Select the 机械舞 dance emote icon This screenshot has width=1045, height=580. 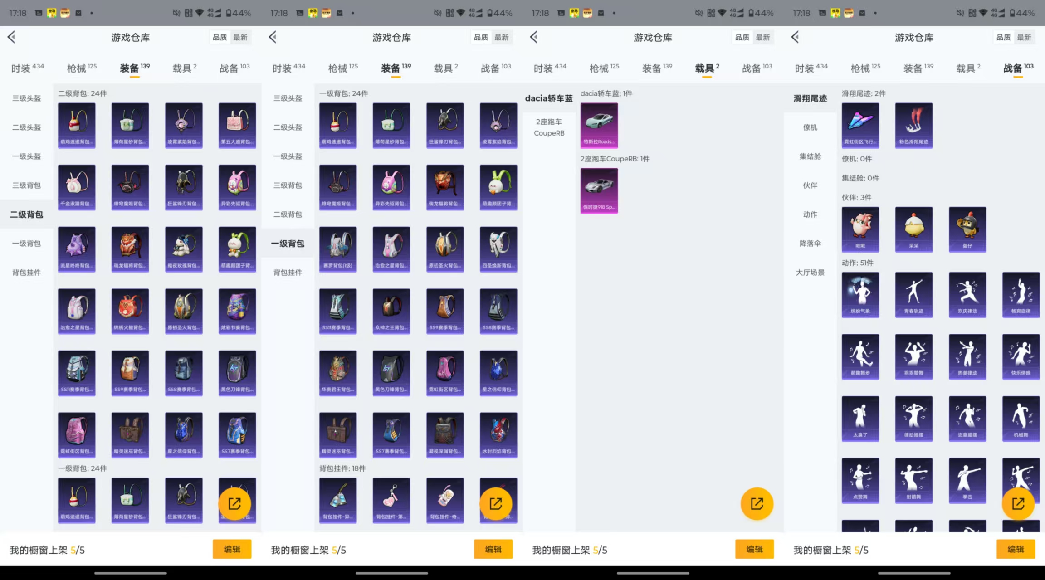tap(1021, 419)
